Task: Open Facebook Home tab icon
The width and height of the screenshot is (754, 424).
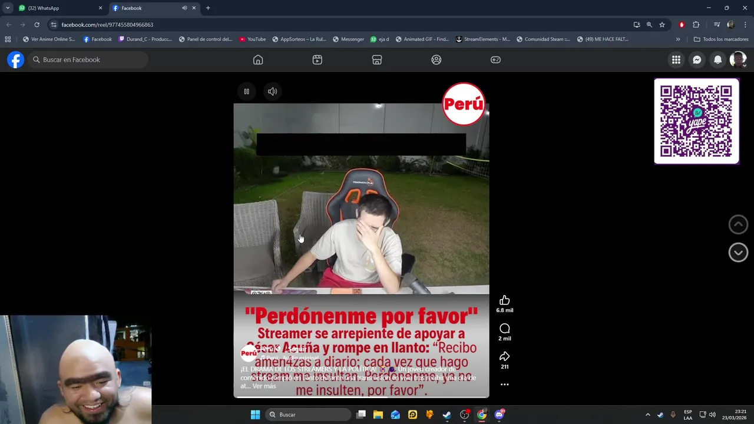Action: tap(258, 59)
